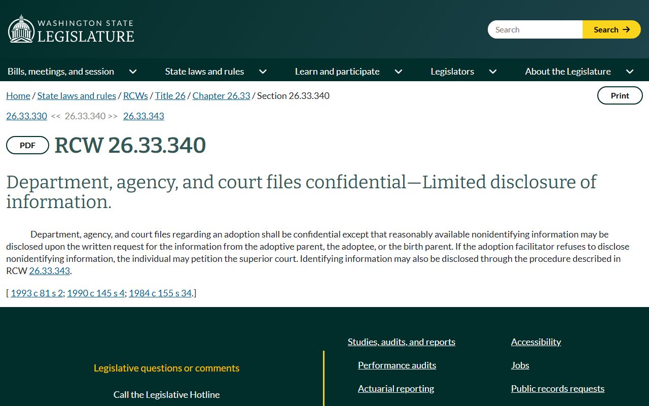The image size is (649, 406).
Task: Expand the chevron beside Bills, meetings, and session
Action: (x=133, y=72)
